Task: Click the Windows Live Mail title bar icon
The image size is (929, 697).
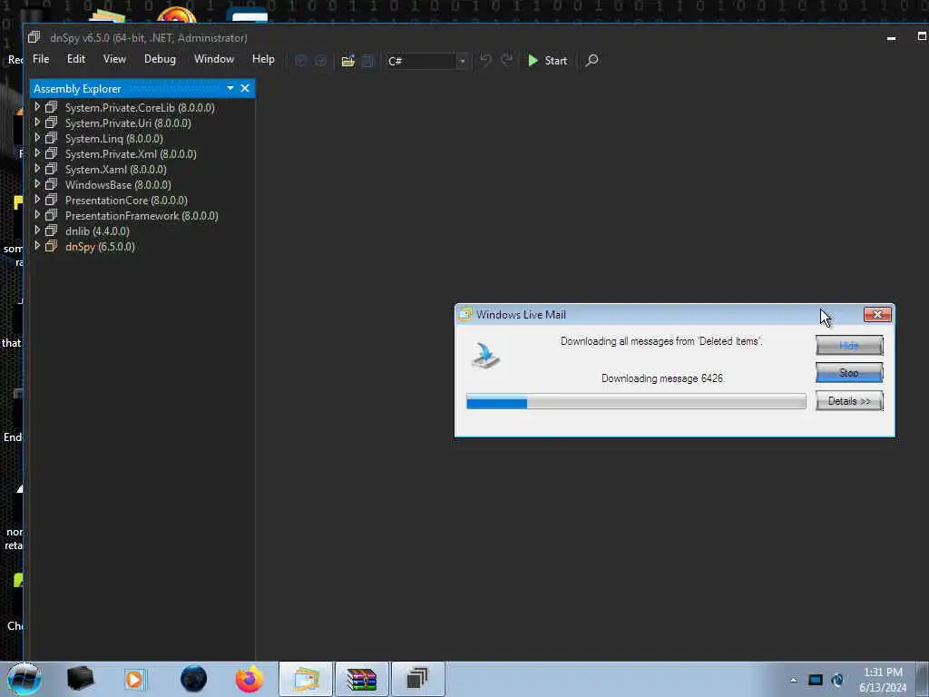Action: 465,314
